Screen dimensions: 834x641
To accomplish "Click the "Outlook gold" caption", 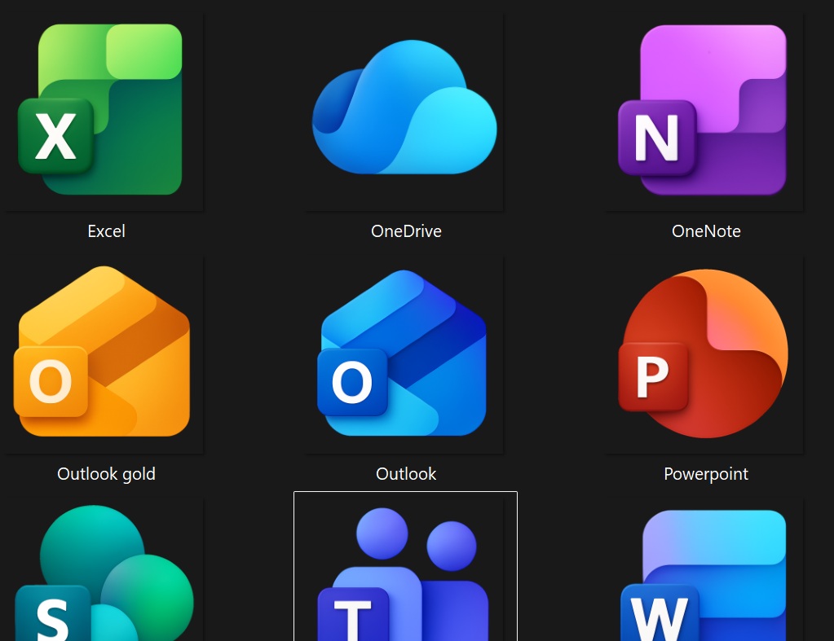I will tap(106, 474).
